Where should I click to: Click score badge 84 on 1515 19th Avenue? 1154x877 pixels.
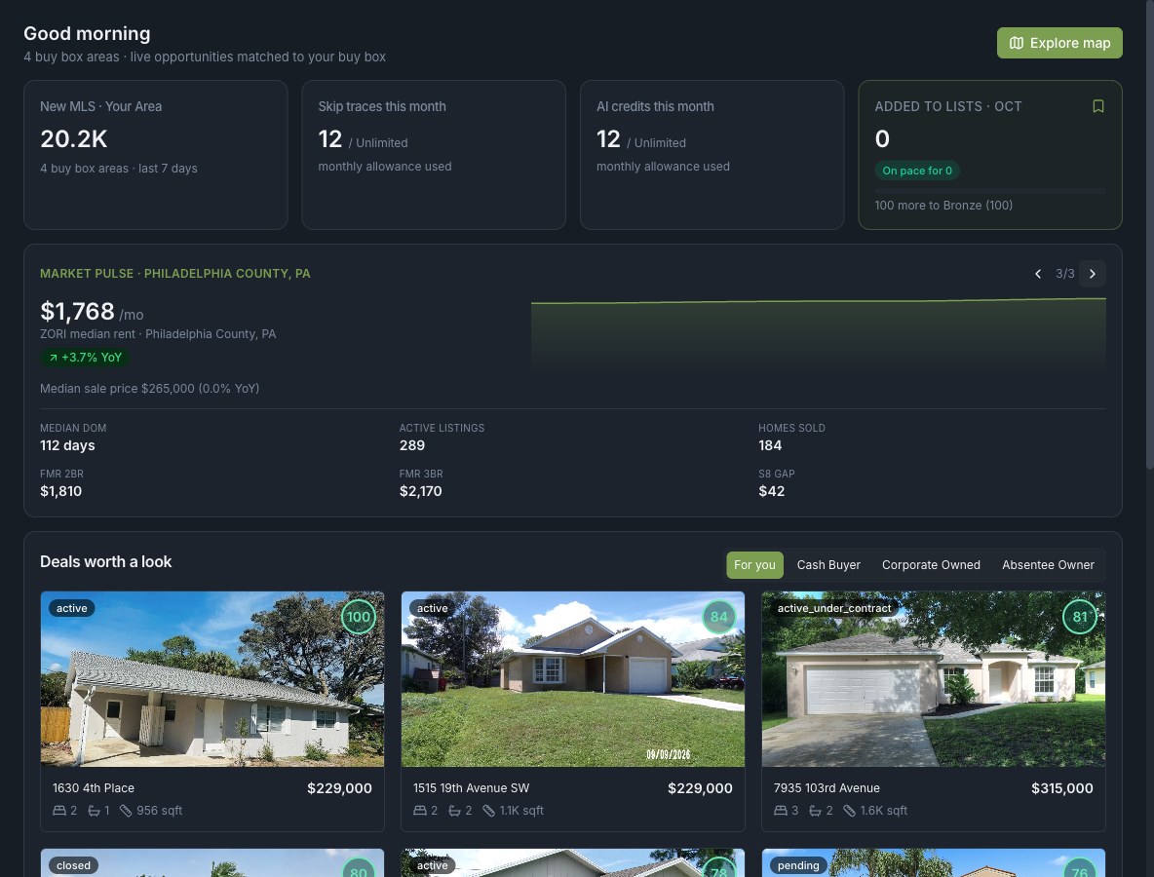pos(719,617)
